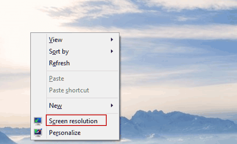Image resolution: width=237 pixels, height=144 pixels.
Task: Open the View menu entry
Action: coord(56,40)
